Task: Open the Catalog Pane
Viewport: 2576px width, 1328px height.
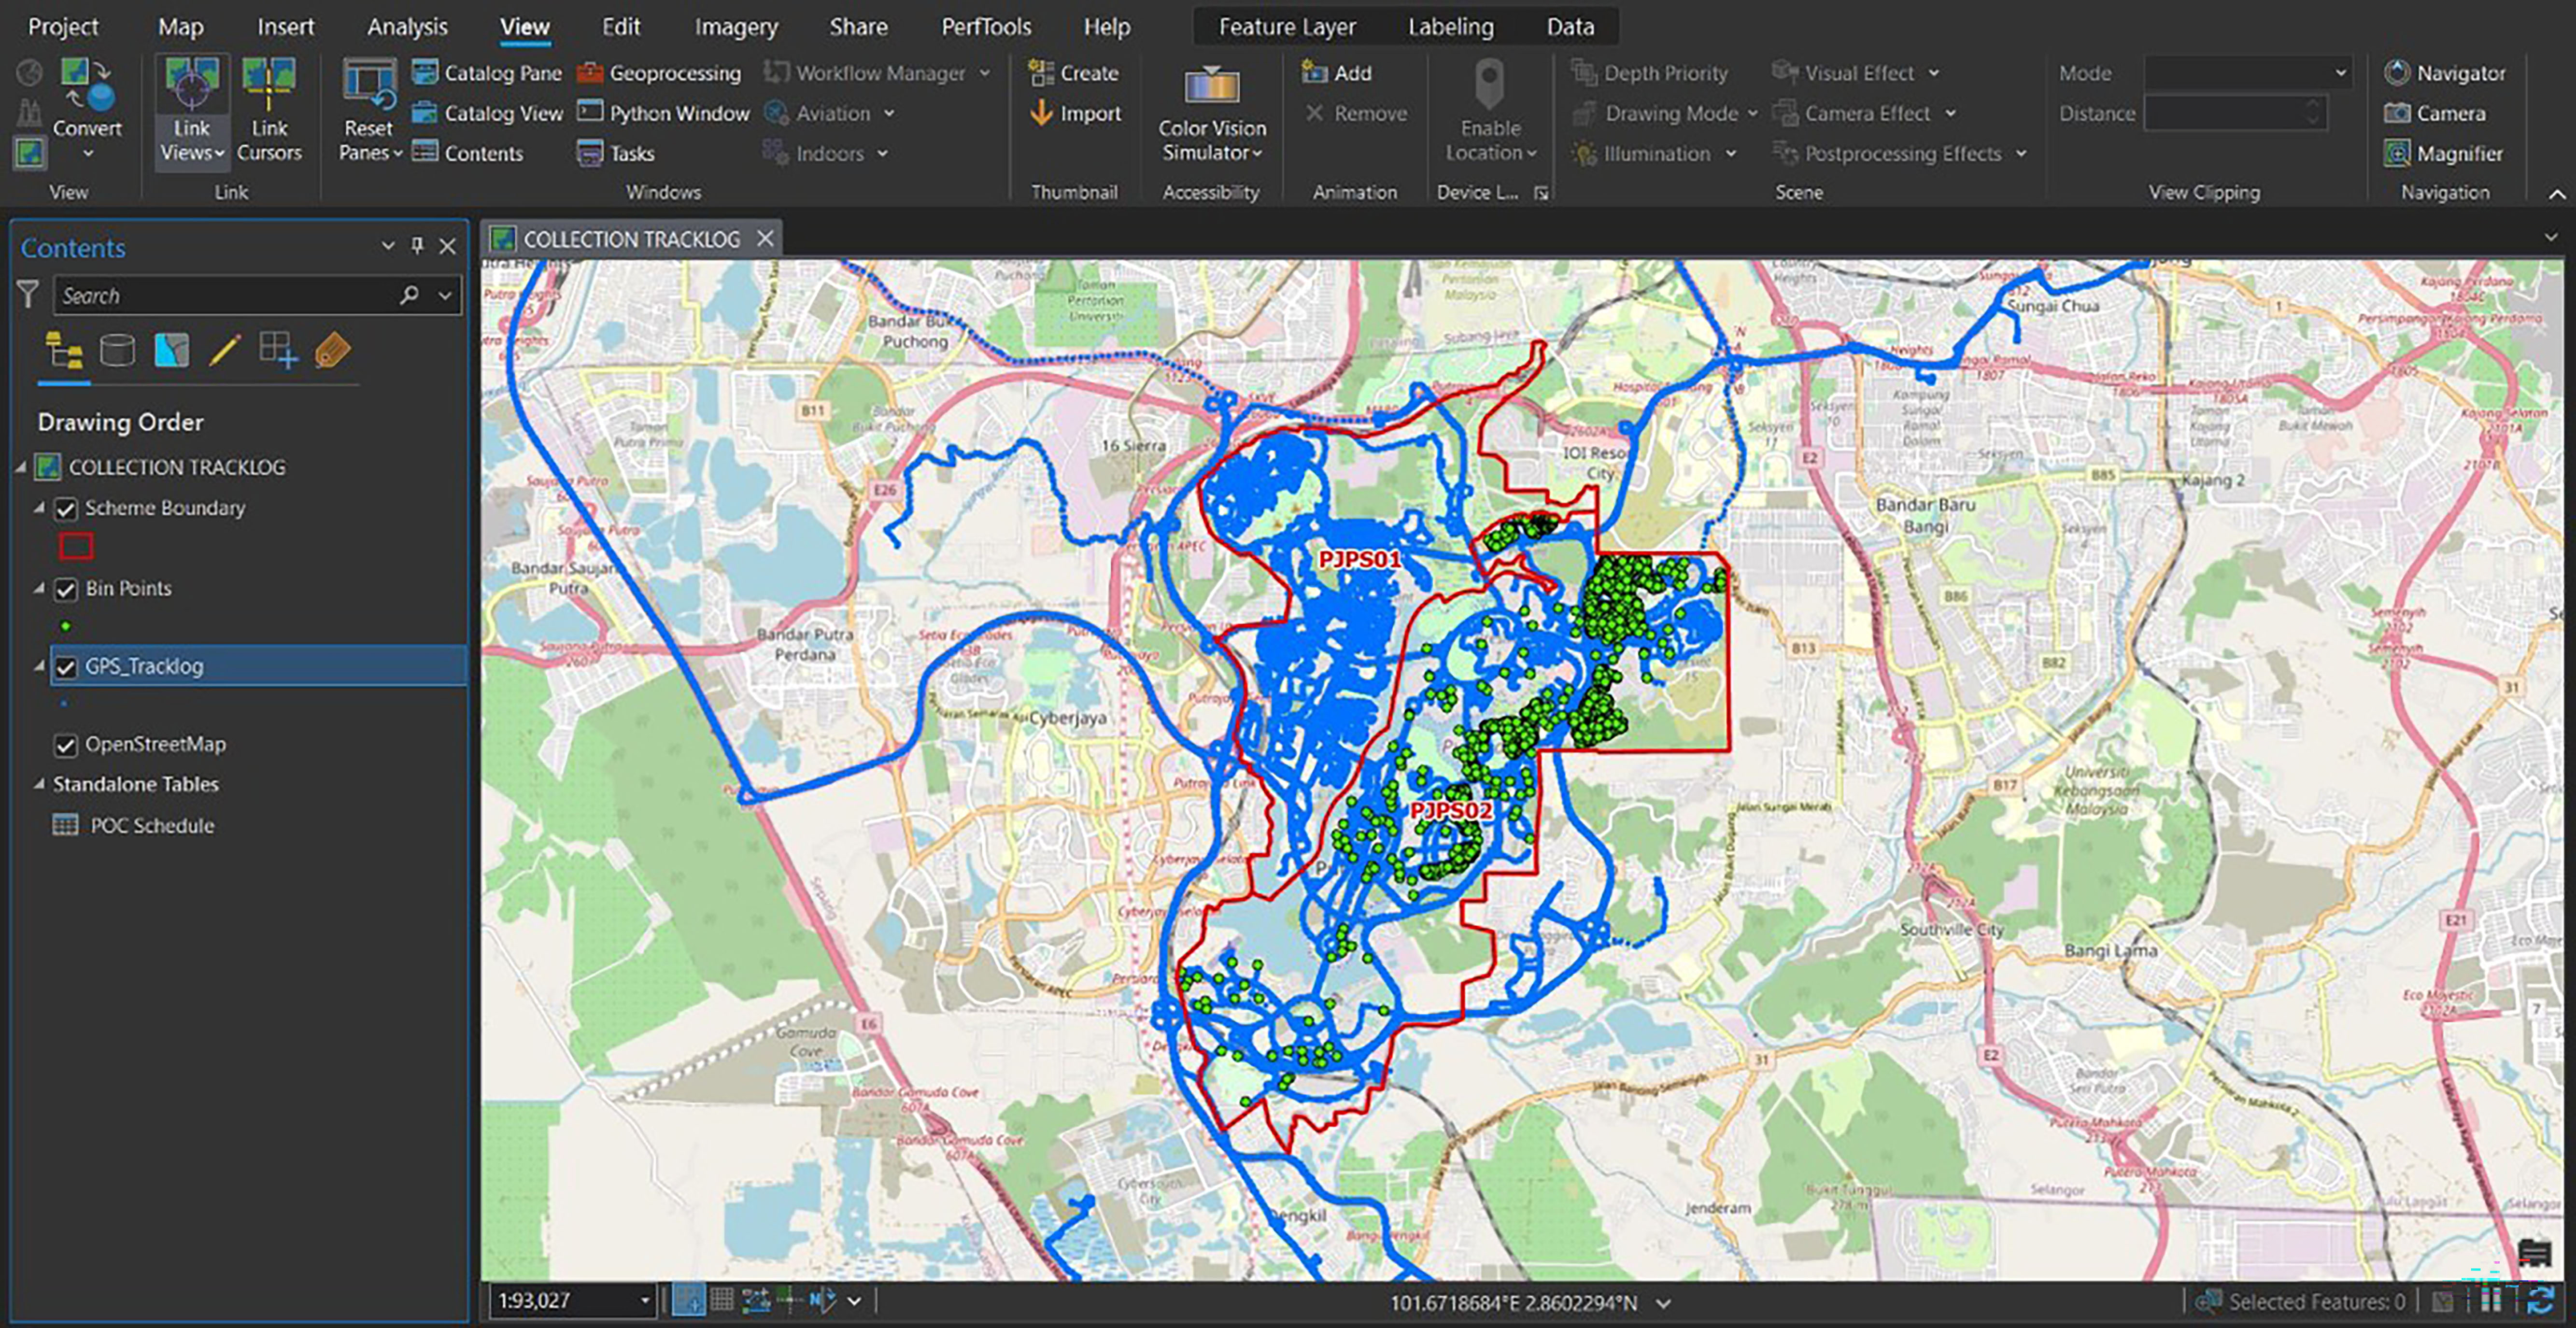Action: coord(487,73)
